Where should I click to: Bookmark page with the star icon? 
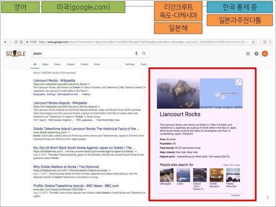253,42
